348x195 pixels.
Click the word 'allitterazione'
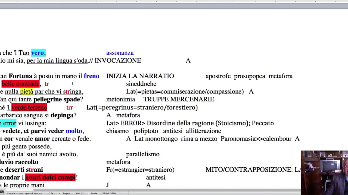(203, 131)
